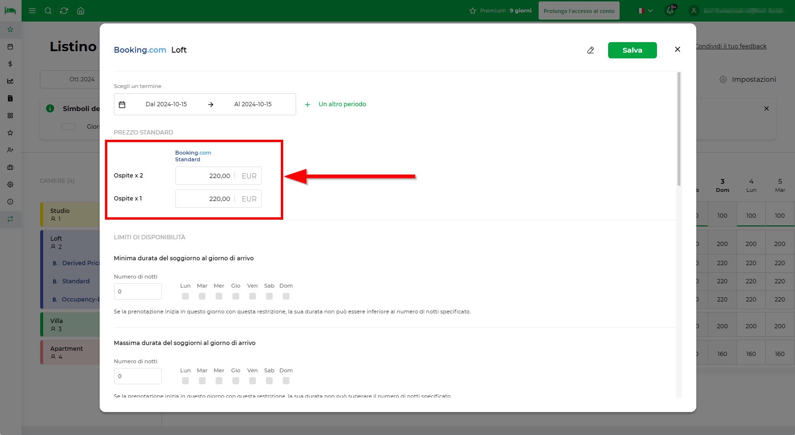Screen dimensions: 795x435
Task: Click the dialog vertical scrollbar
Action: [679, 129]
